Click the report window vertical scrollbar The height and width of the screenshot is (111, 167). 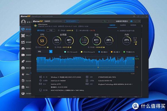pos(142,59)
